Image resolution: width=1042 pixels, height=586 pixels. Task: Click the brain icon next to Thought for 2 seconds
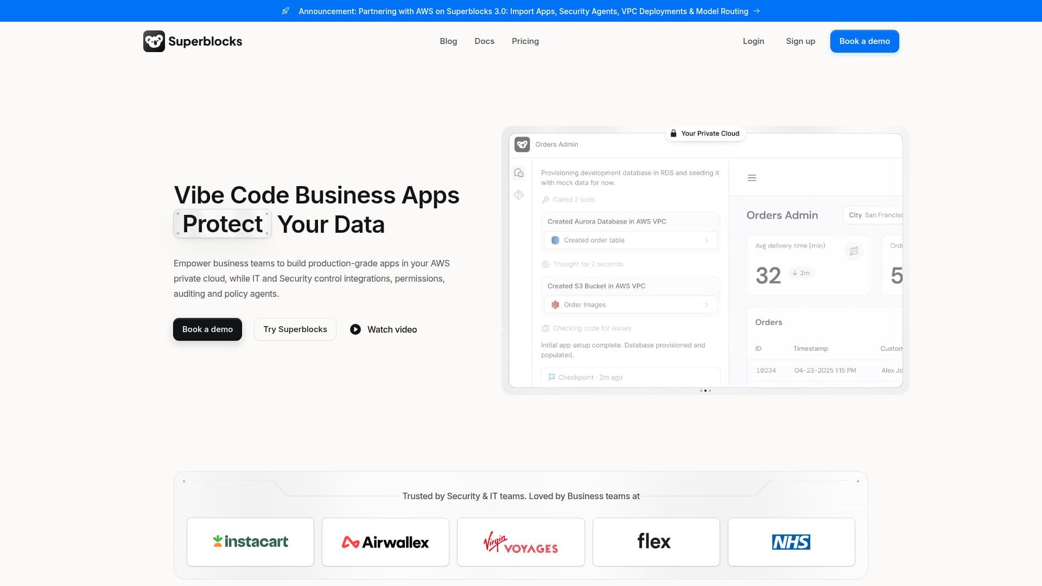pos(545,264)
